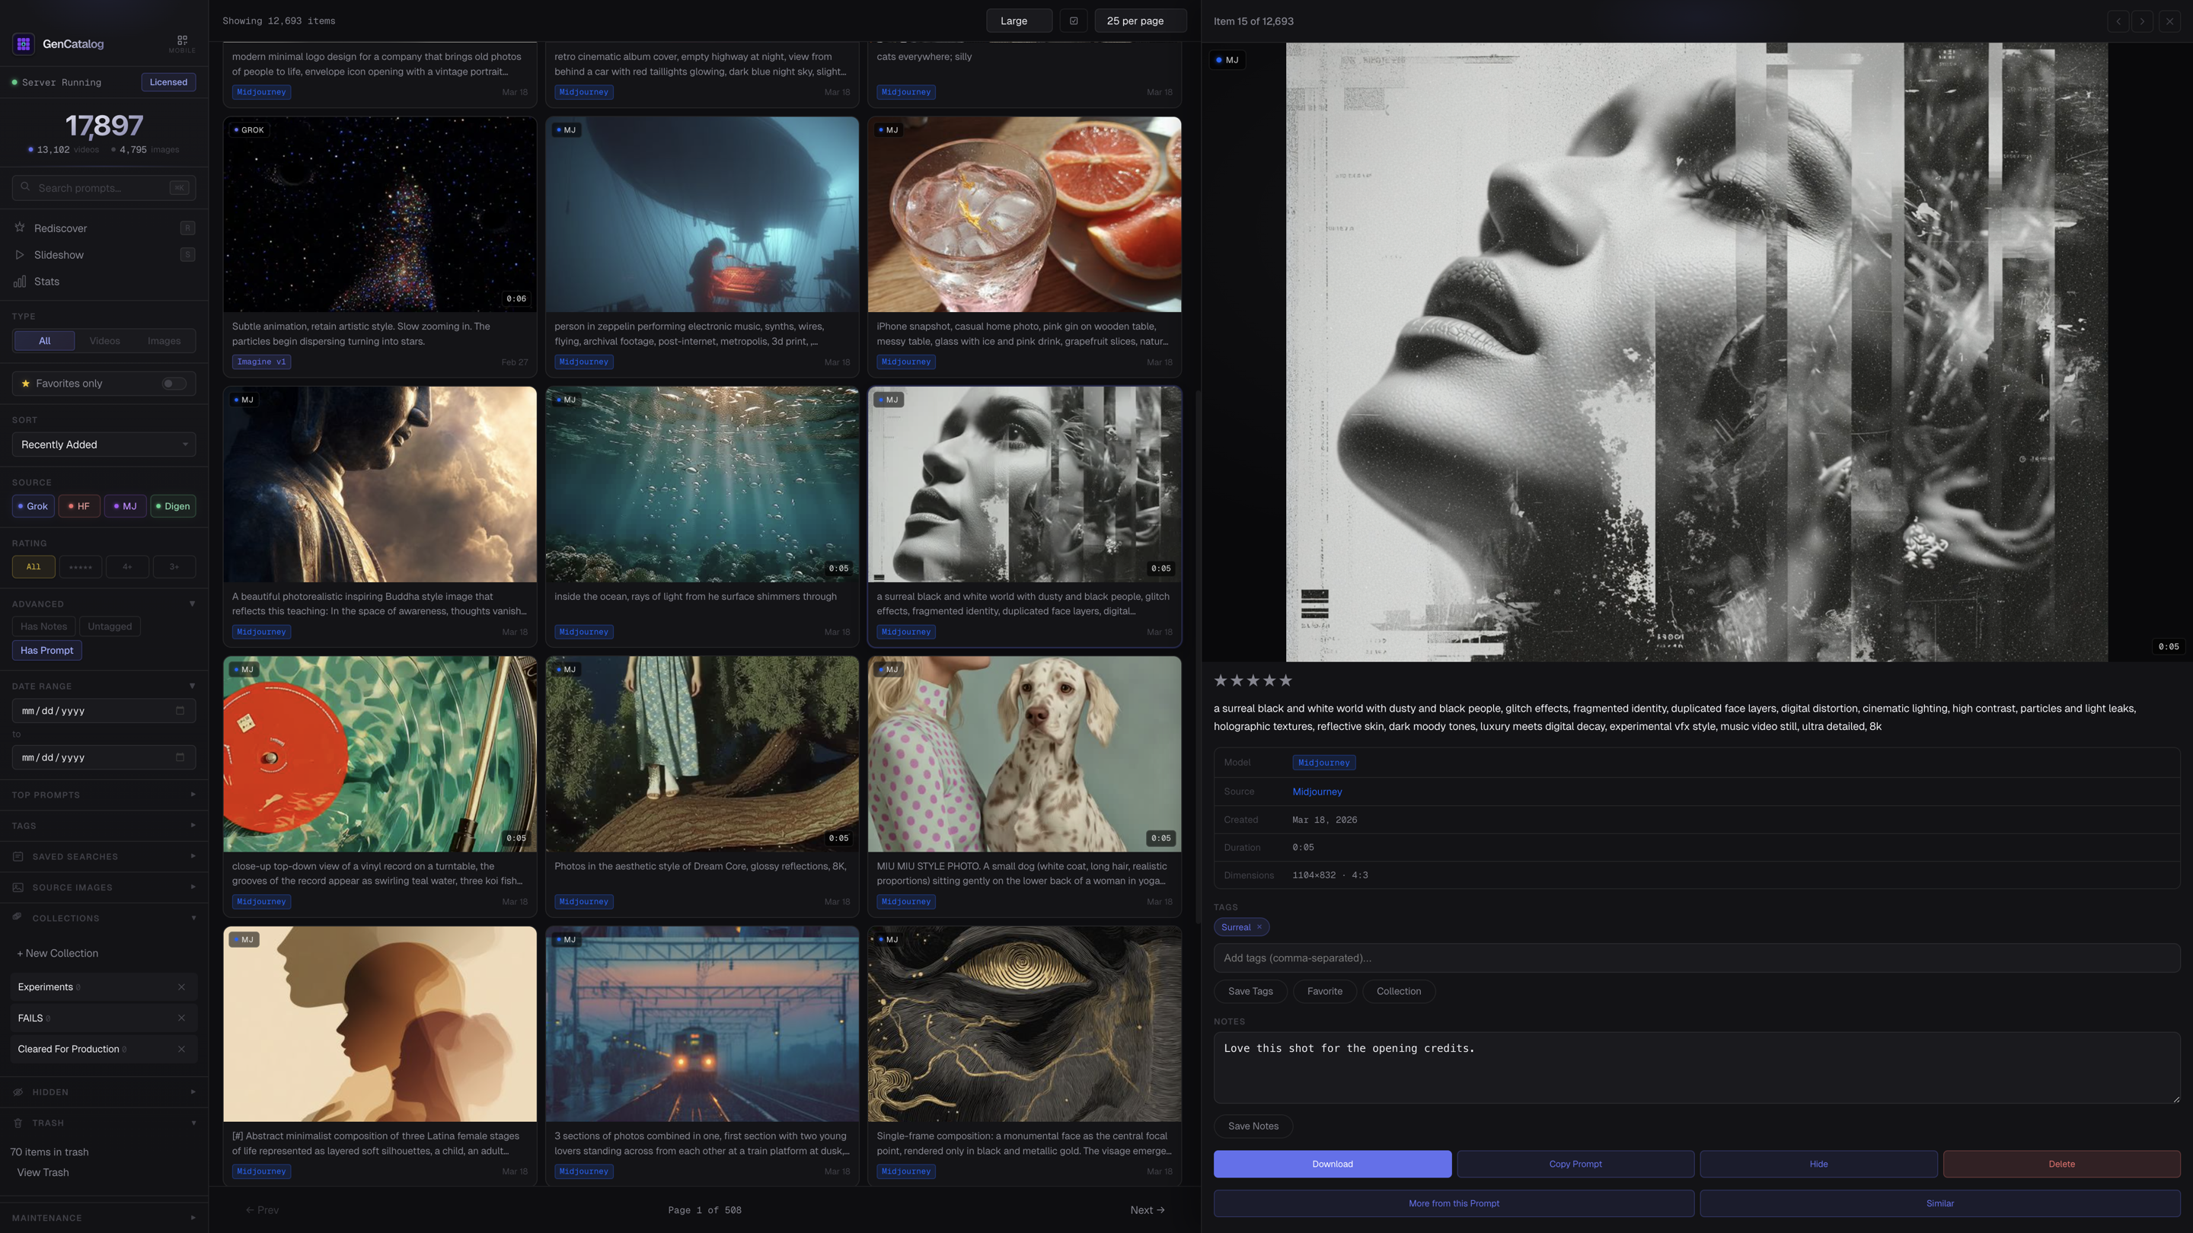
Task: Download the selected item
Action: (1332, 1163)
